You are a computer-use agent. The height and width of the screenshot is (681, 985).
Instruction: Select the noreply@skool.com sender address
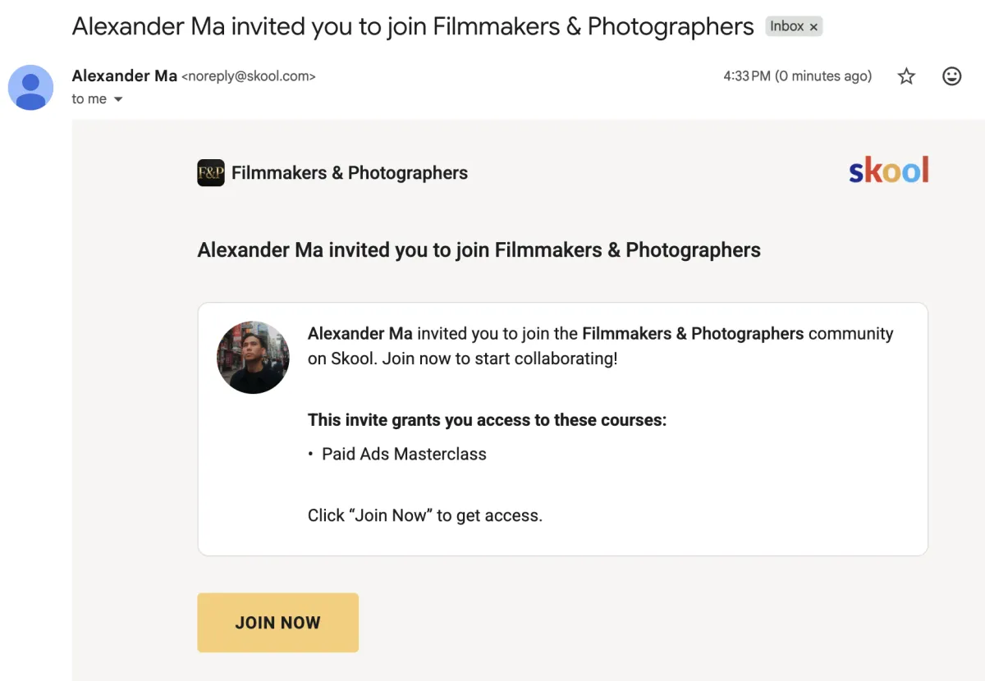click(248, 76)
